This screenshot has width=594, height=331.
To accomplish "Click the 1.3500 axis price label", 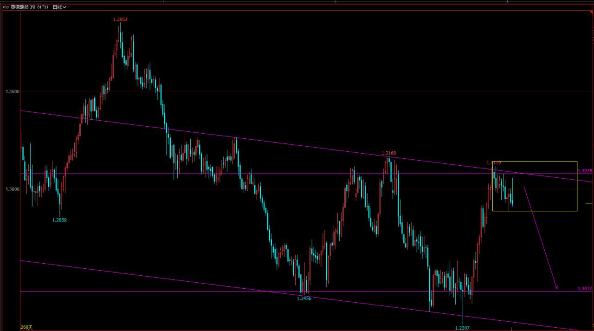I will 12,92.
